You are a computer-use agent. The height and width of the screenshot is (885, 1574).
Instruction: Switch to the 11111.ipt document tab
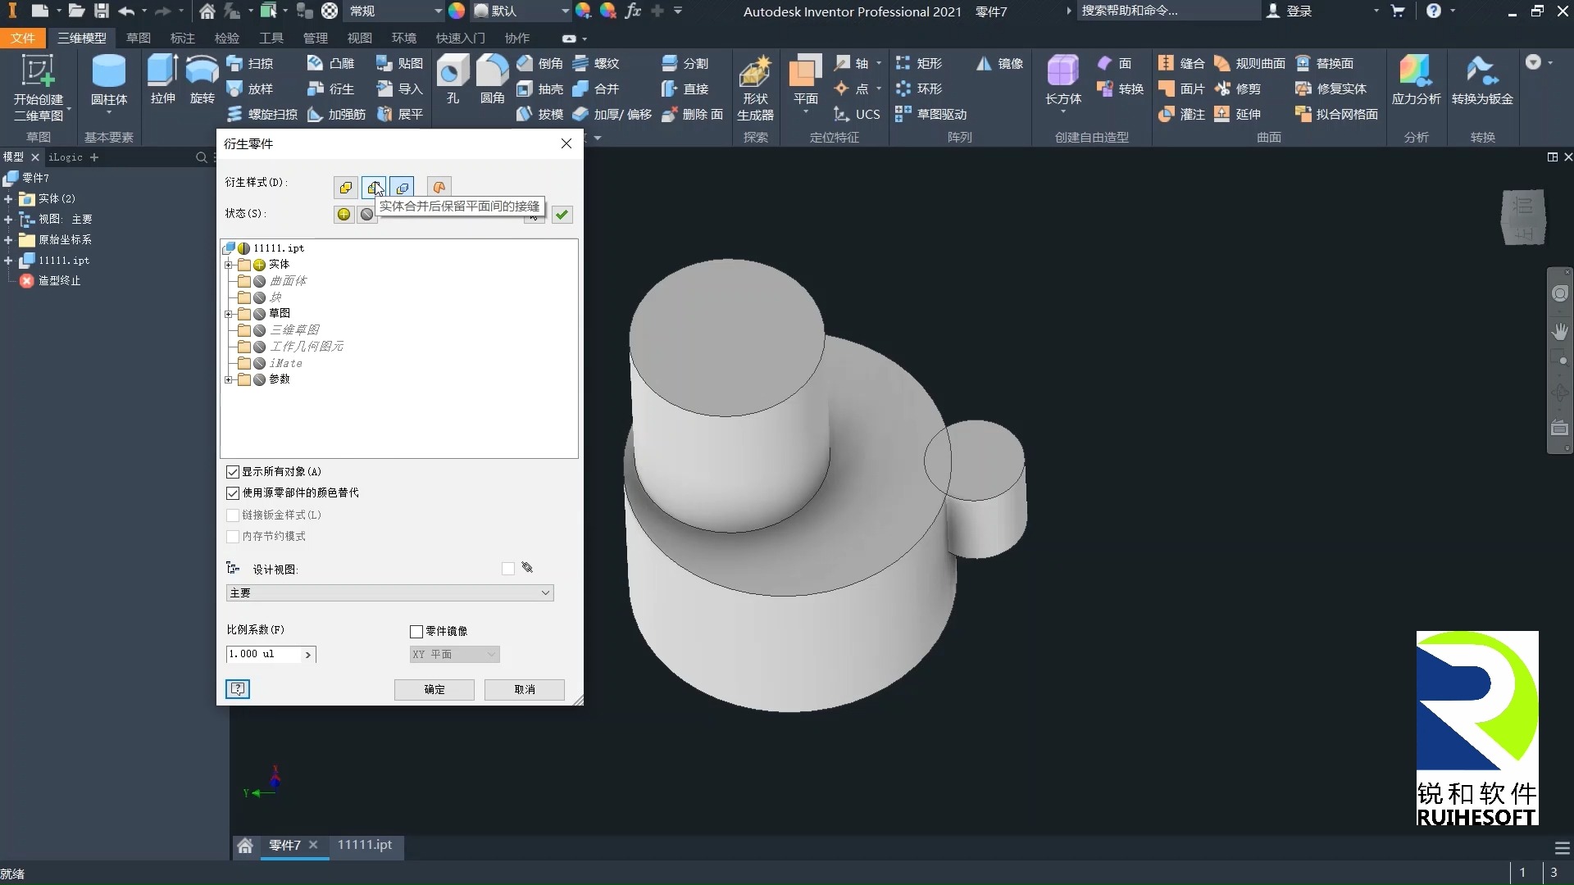point(365,845)
